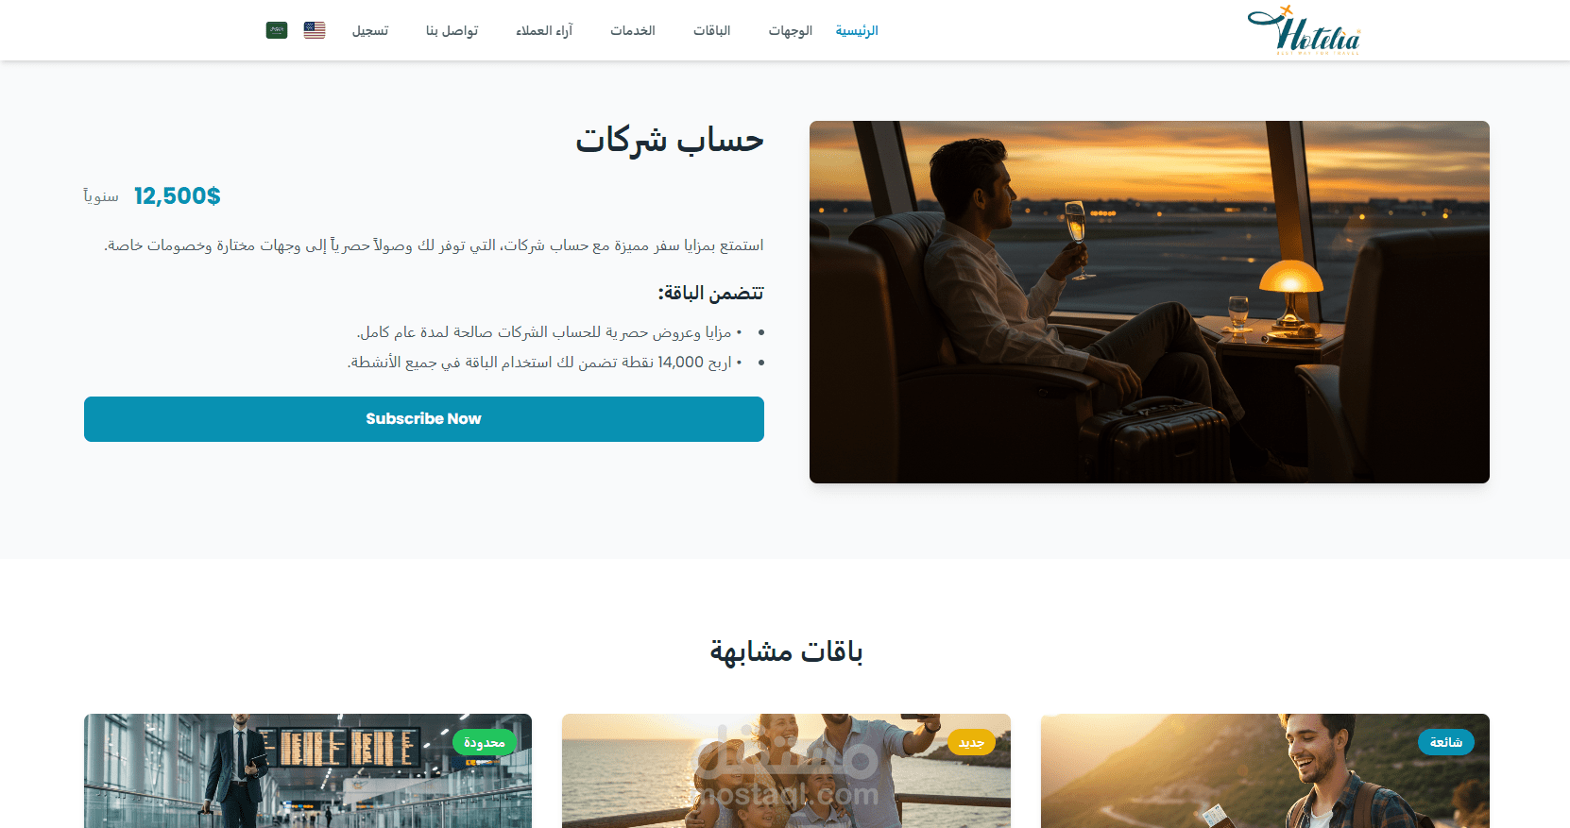Go to الوجهات destinations menu item
This screenshot has width=1570, height=828.
pos(790,31)
